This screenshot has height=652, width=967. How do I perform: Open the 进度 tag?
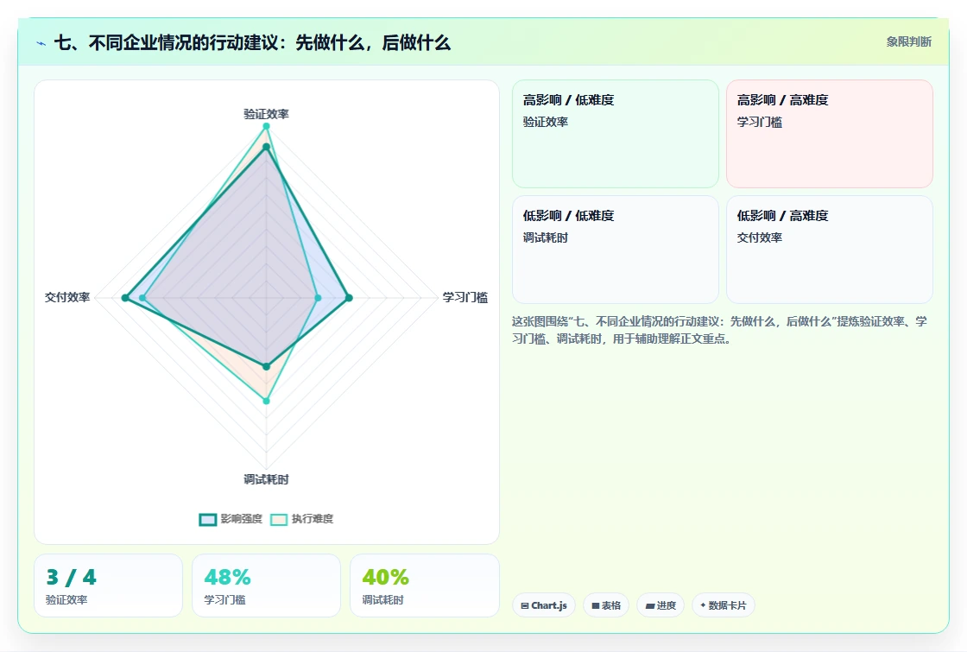coord(660,605)
